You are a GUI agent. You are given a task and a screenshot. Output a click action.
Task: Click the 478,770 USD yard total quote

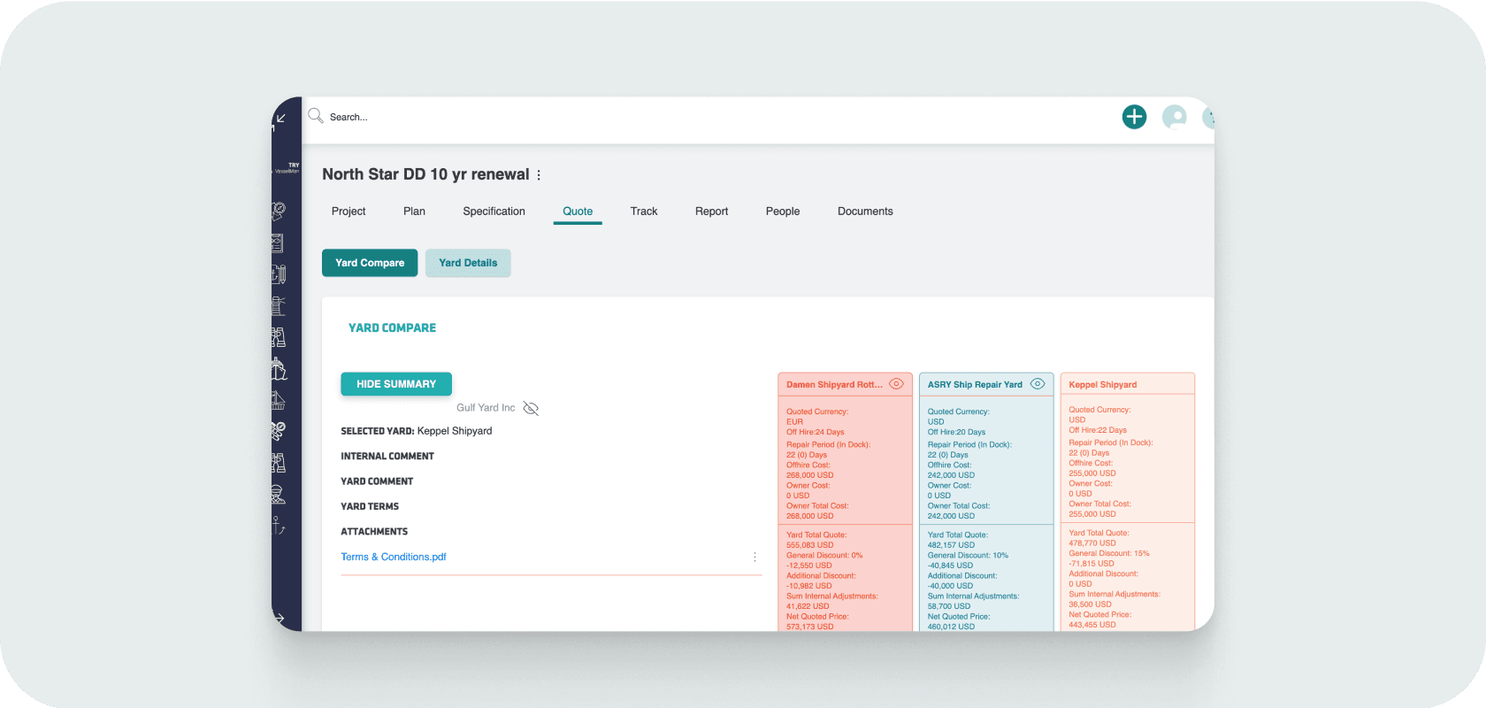point(1092,543)
